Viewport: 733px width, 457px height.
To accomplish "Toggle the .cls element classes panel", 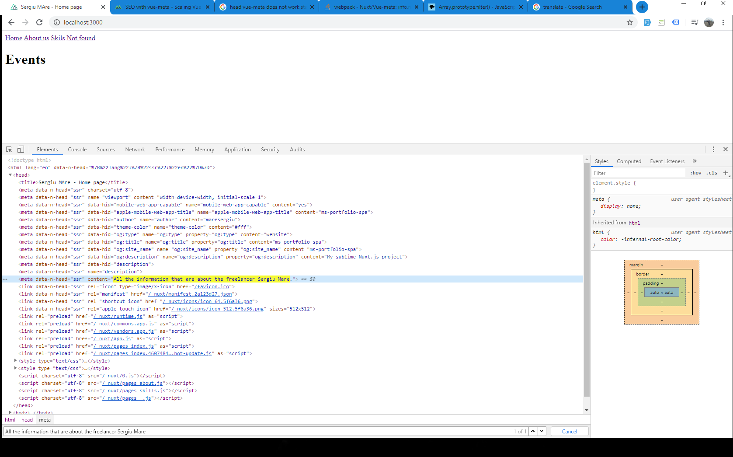I will tap(712, 173).
